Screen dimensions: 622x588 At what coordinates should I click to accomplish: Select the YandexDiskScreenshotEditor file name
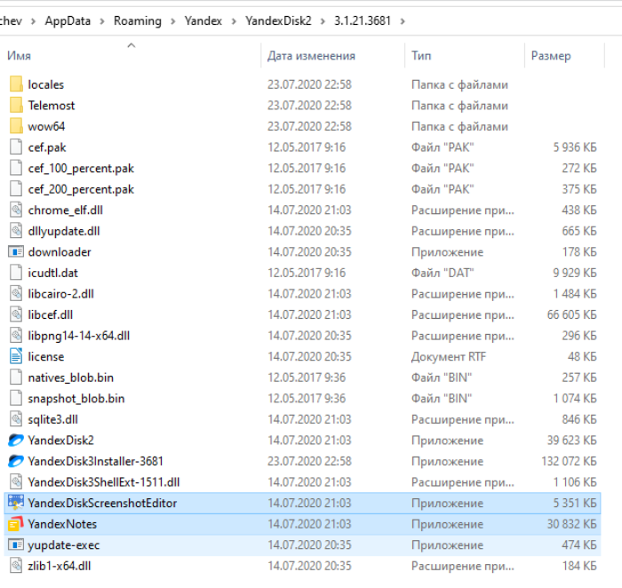tap(102, 503)
